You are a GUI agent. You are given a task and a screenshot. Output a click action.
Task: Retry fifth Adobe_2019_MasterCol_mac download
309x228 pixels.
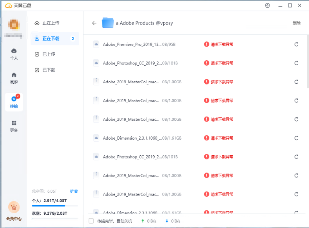click(x=296, y=194)
